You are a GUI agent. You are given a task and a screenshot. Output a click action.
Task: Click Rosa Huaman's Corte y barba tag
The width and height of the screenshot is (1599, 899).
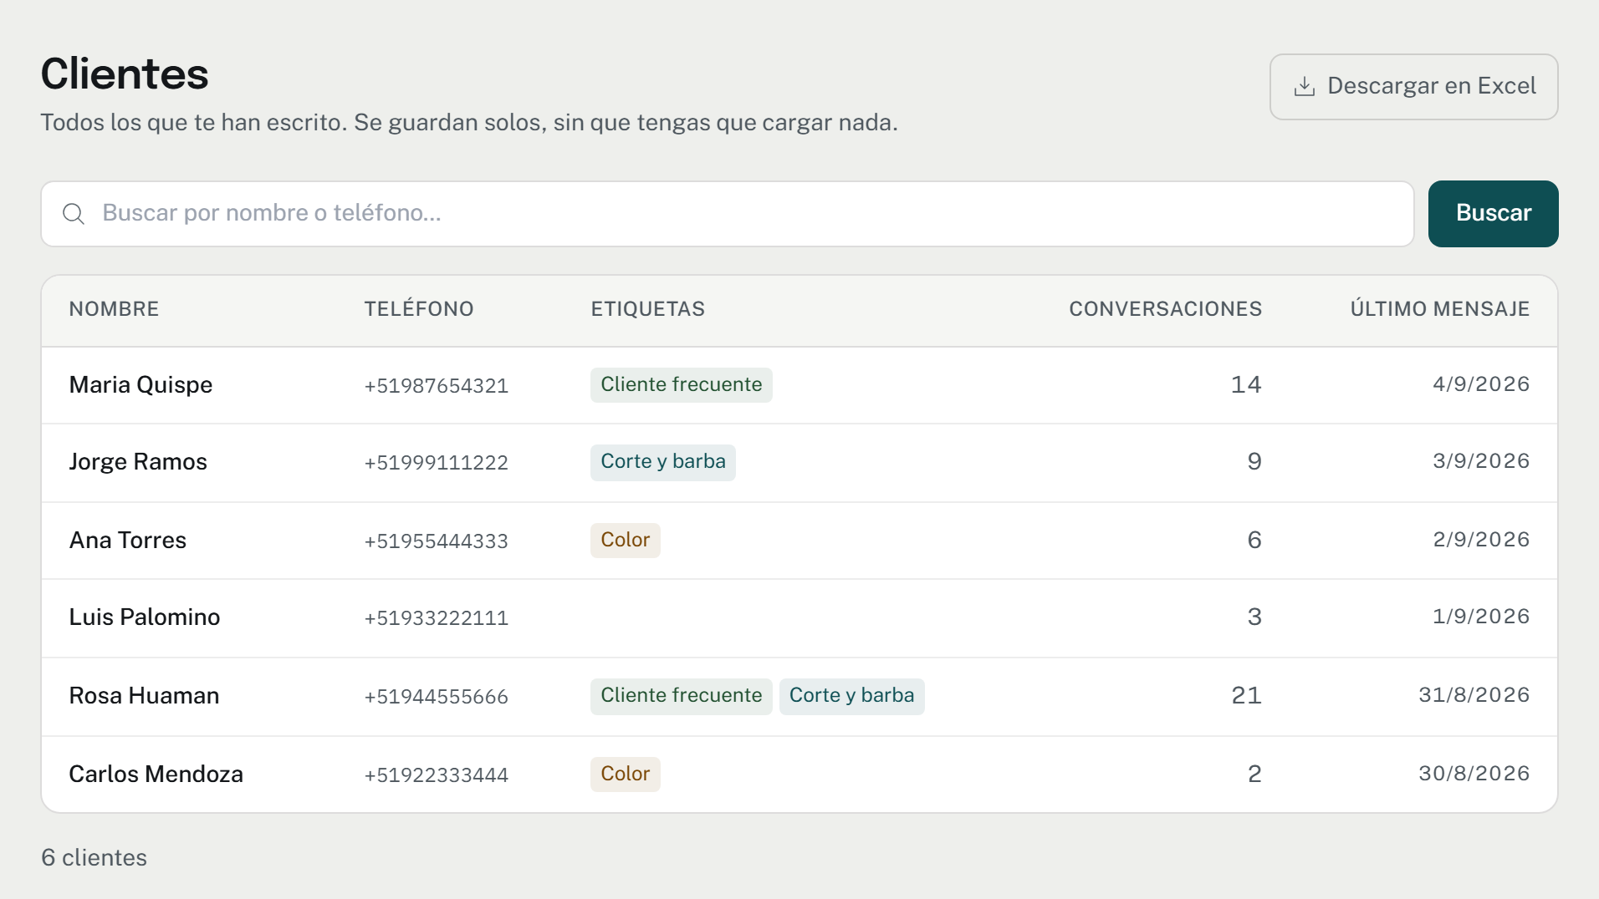point(852,696)
